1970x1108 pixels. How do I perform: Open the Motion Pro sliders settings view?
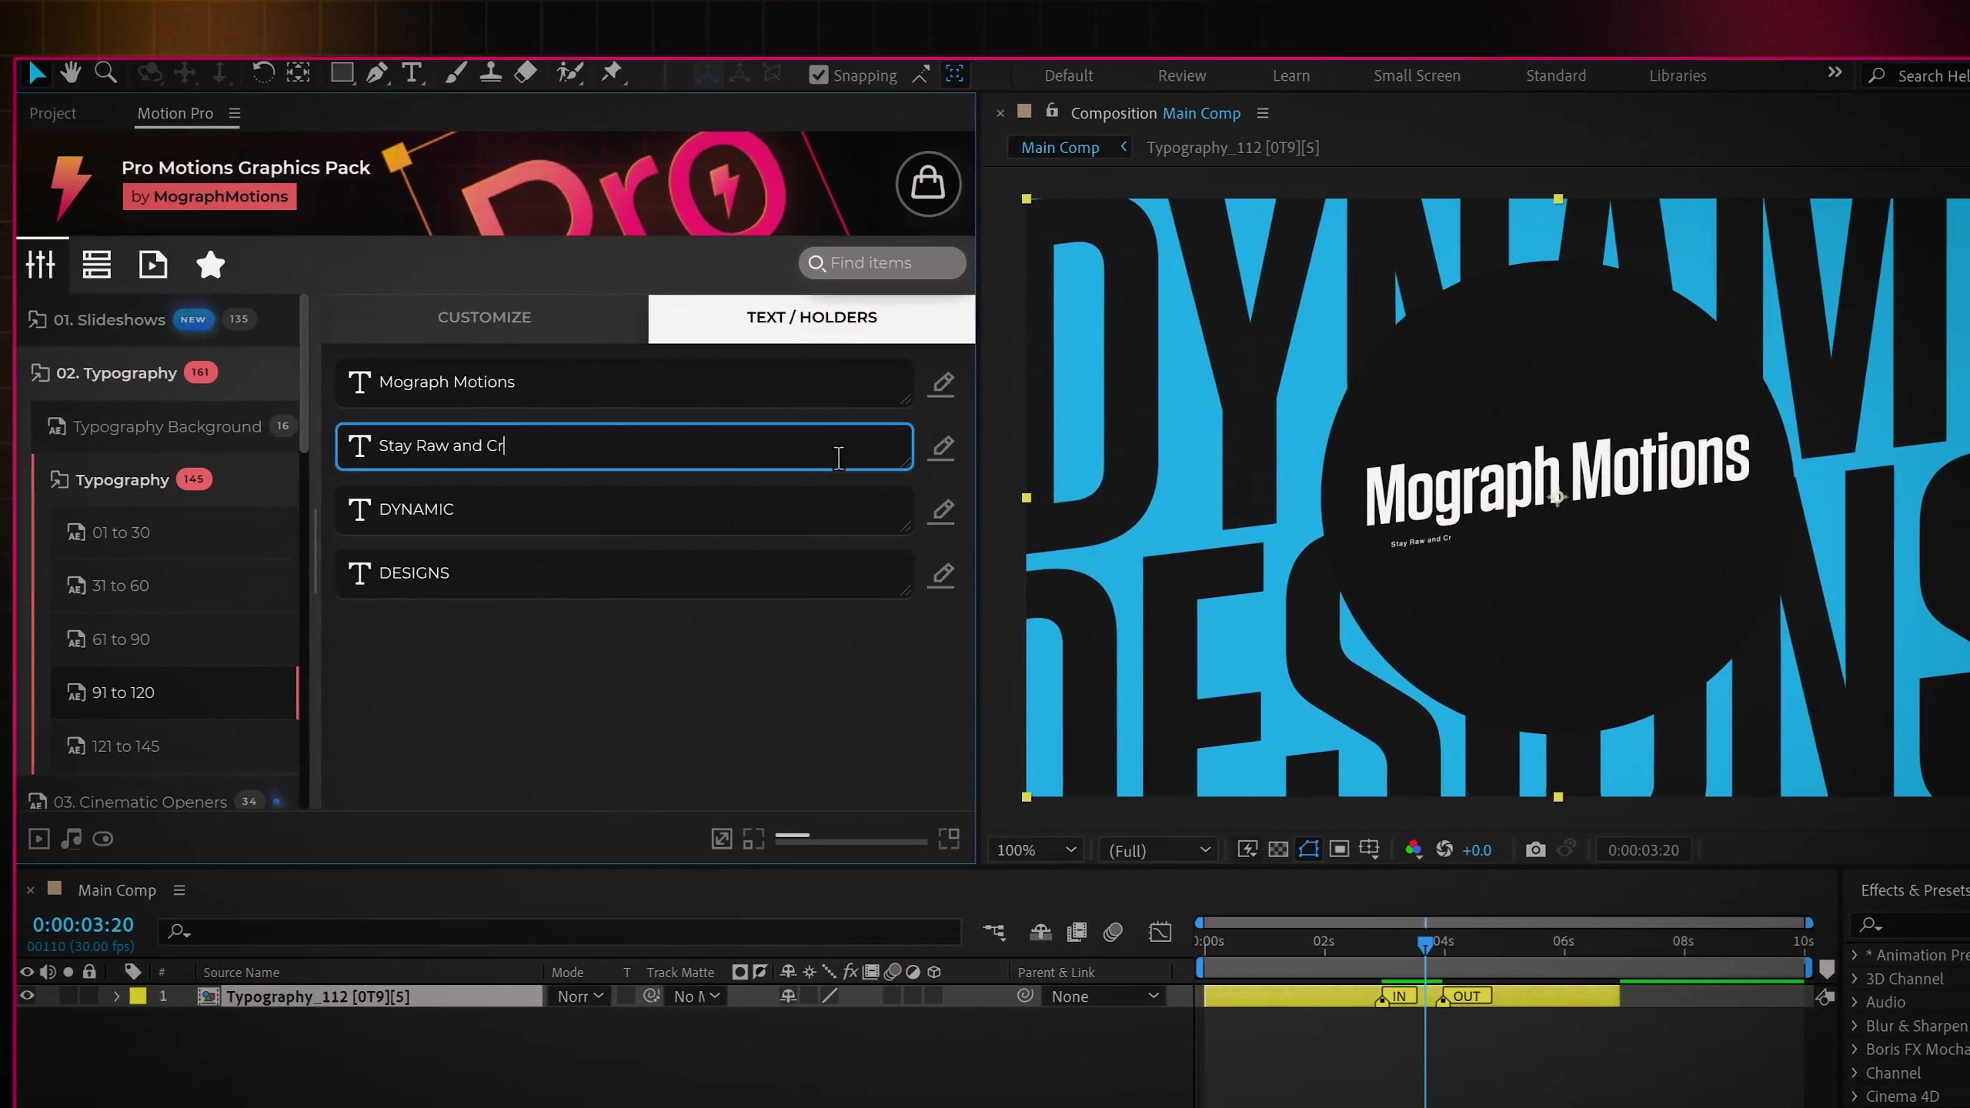[40, 265]
